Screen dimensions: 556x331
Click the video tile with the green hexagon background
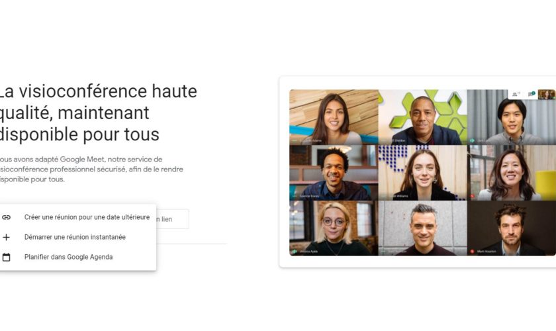pos(423,117)
